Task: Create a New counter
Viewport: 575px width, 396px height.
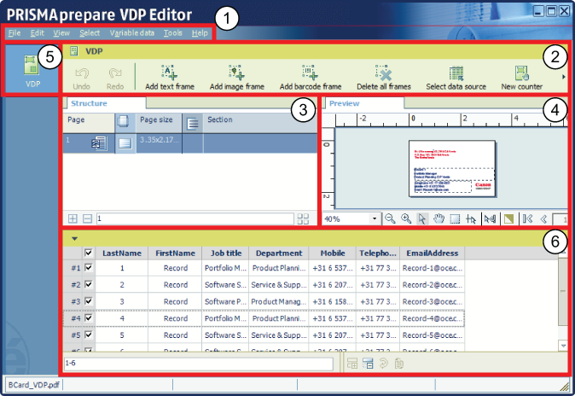Action: coord(522,77)
